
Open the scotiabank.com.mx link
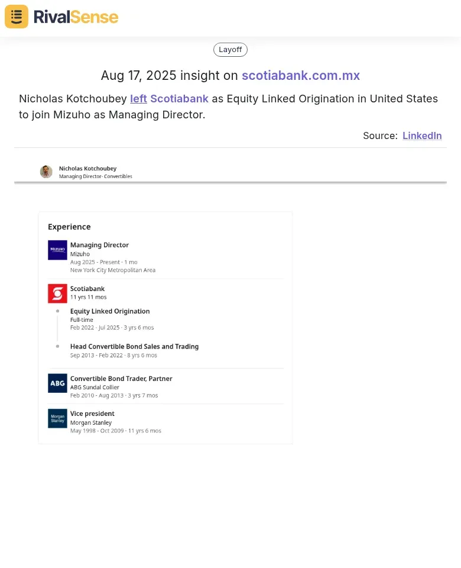coord(301,75)
